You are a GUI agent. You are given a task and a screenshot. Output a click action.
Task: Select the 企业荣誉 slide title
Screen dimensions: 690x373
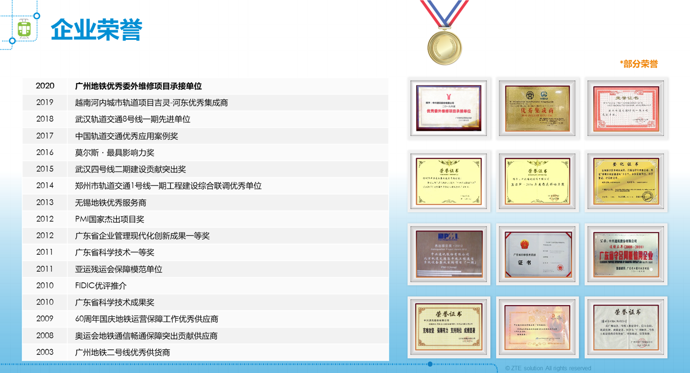tap(97, 29)
